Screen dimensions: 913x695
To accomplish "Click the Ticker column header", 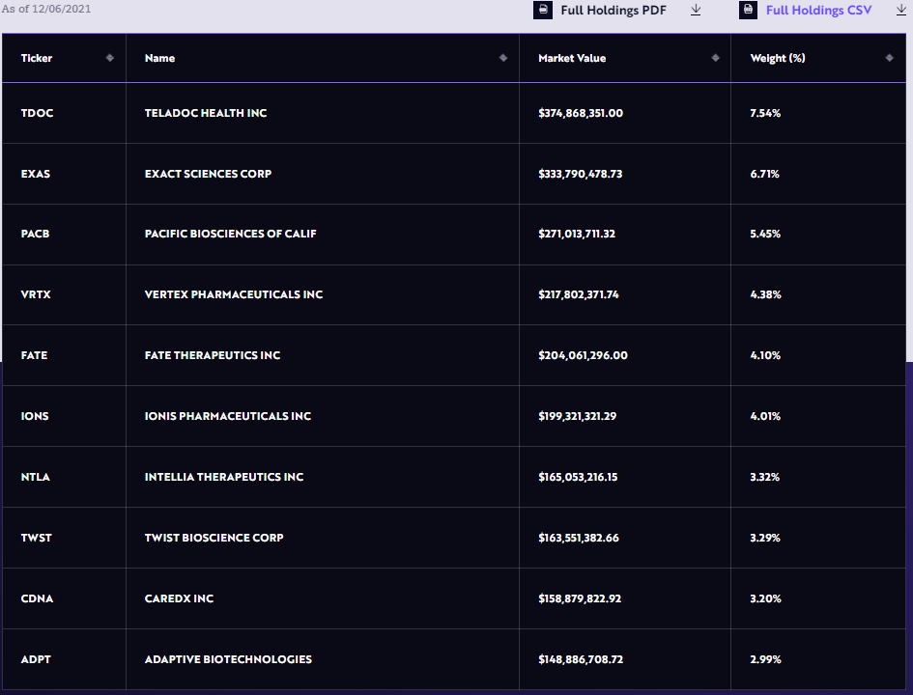I will [x=37, y=58].
